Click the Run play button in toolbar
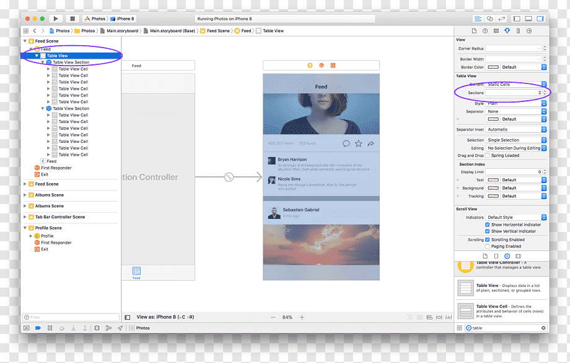Image resolution: width=570 pixels, height=363 pixels. (x=56, y=19)
